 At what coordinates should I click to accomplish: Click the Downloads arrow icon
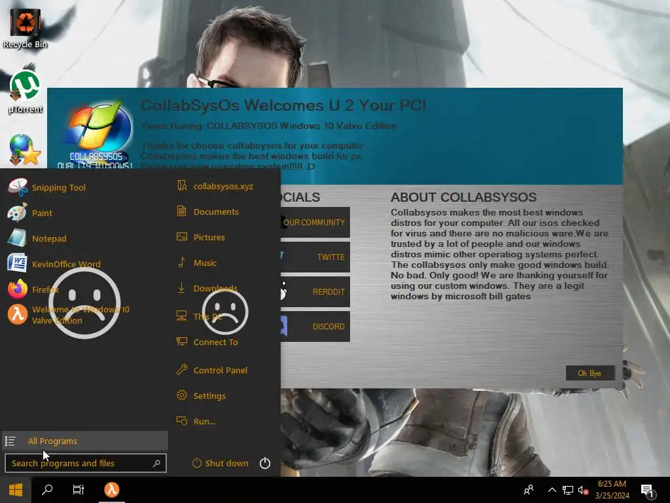(x=182, y=288)
